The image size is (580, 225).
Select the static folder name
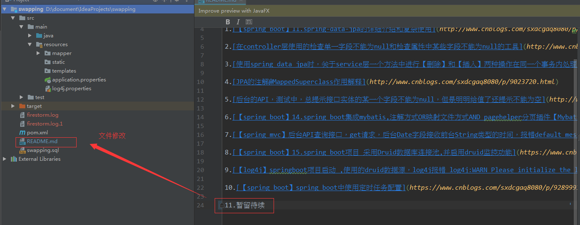(59, 62)
